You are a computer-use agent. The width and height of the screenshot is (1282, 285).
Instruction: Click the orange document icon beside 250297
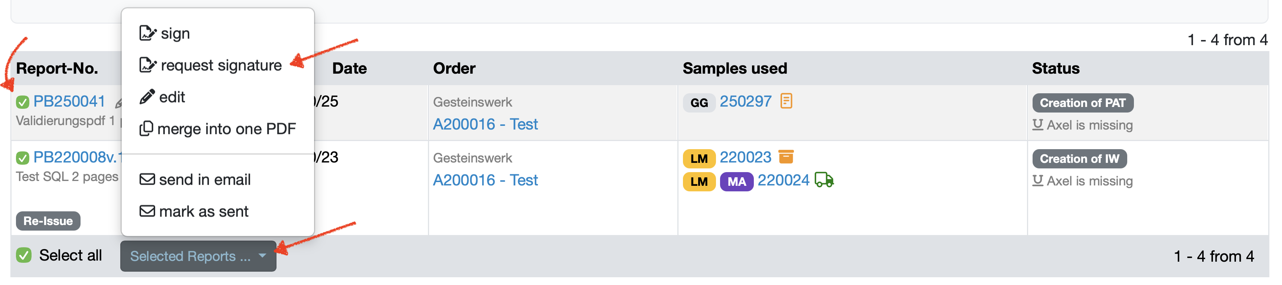(x=786, y=101)
